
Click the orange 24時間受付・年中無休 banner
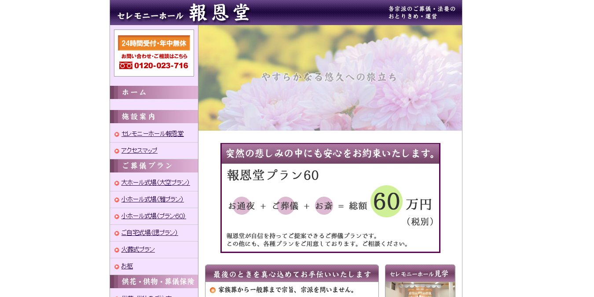(x=154, y=43)
